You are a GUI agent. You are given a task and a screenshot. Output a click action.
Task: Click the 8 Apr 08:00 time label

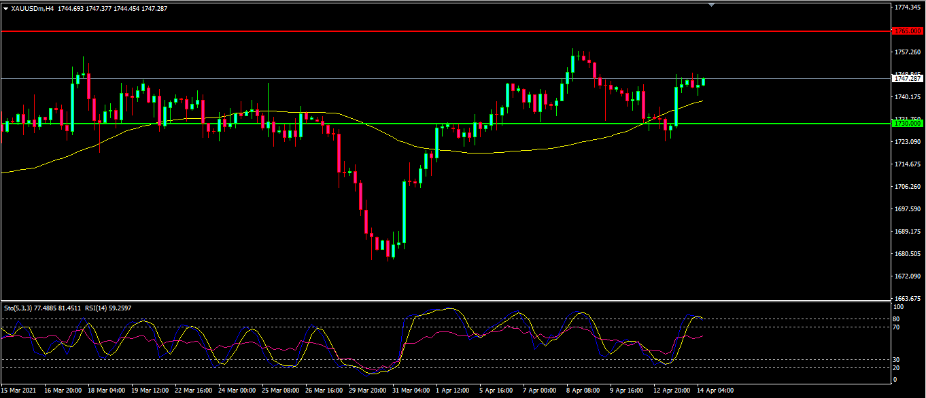point(582,391)
